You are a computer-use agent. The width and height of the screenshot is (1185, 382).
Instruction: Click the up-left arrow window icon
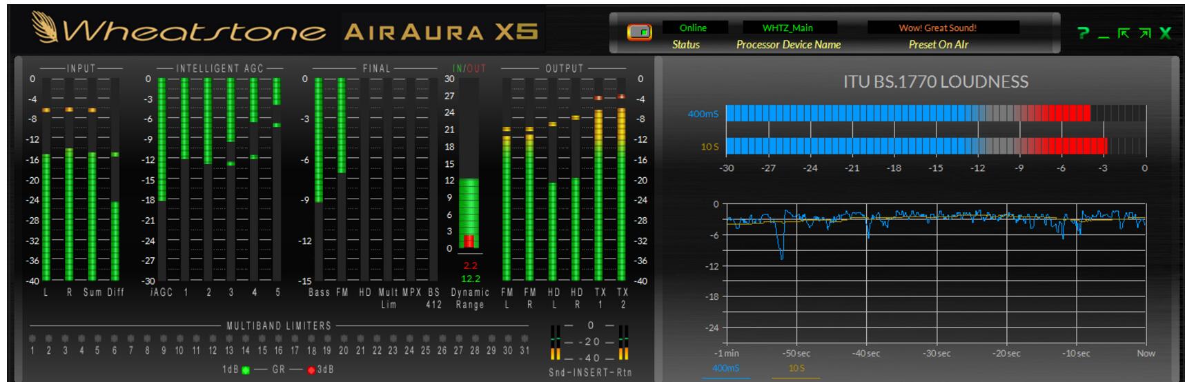(1124, 33)
